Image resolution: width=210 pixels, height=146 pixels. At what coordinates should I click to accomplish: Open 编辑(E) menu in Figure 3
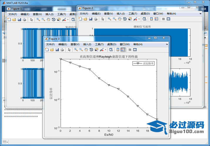point(63,44)
